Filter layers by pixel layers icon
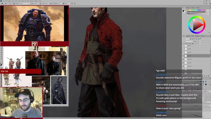 pos(191,39)
